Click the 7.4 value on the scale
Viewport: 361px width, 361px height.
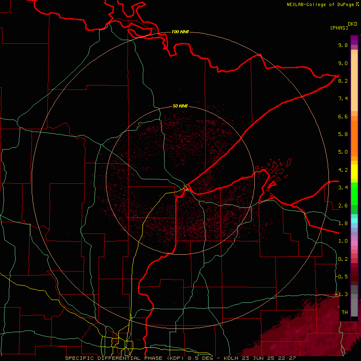tap(343, 99)
